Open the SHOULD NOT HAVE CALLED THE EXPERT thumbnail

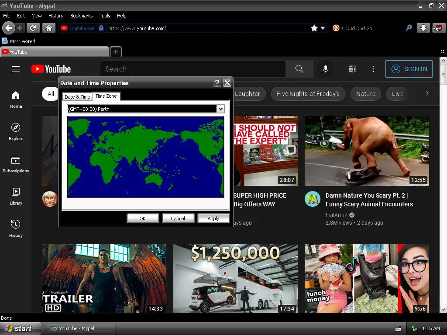click(x=266, y=151)
